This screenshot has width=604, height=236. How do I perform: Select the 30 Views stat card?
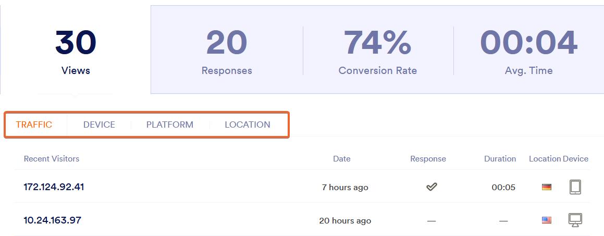pyautogui.click(x=76, y=51)
